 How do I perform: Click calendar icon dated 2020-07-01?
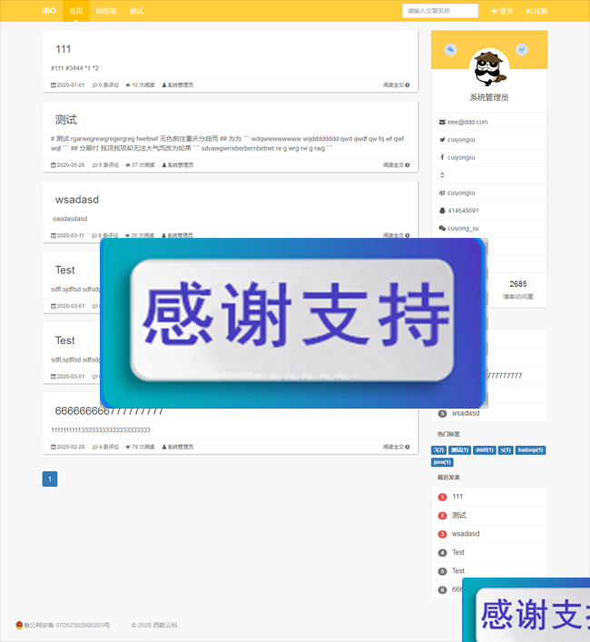pos(54,85)
